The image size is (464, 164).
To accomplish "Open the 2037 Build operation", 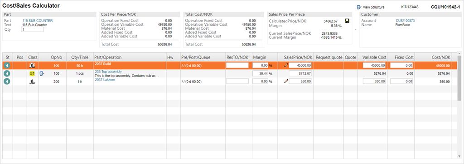I will pos(102,64).
